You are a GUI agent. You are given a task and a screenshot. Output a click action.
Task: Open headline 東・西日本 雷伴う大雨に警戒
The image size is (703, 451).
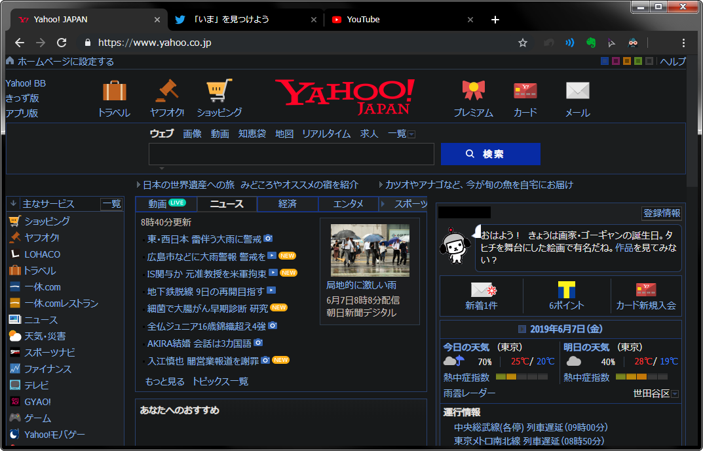point(204,239)
